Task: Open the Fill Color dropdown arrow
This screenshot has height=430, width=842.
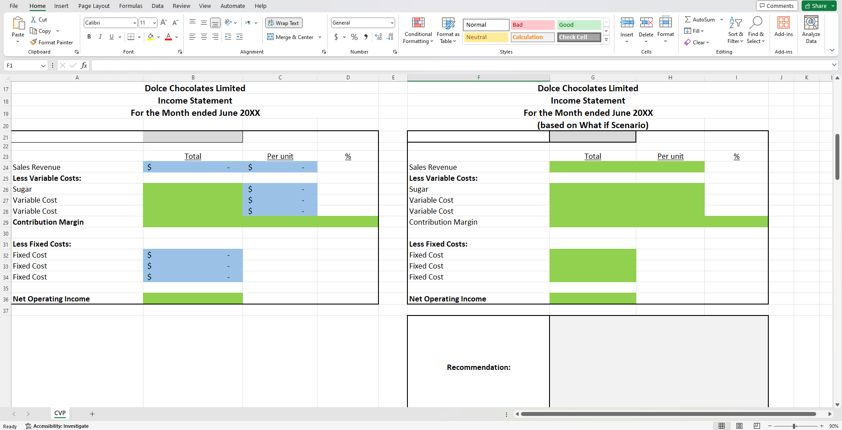Action: pyautogui.click(x=158, y=37)
